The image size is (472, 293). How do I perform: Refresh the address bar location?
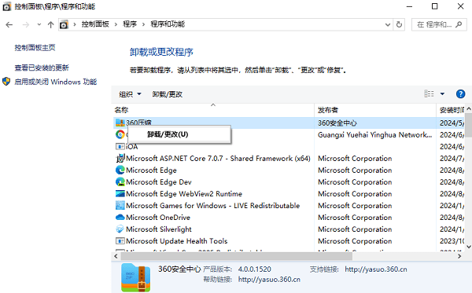click(399, 24)
